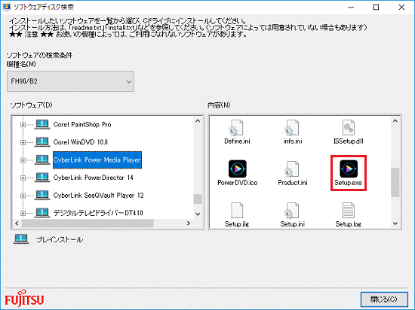Minimize the ソフトウェアディスク検索 window
The image size is (415, 310).
tap(351, 7)
